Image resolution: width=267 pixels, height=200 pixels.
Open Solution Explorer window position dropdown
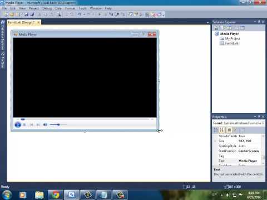[x=255, y=22]
